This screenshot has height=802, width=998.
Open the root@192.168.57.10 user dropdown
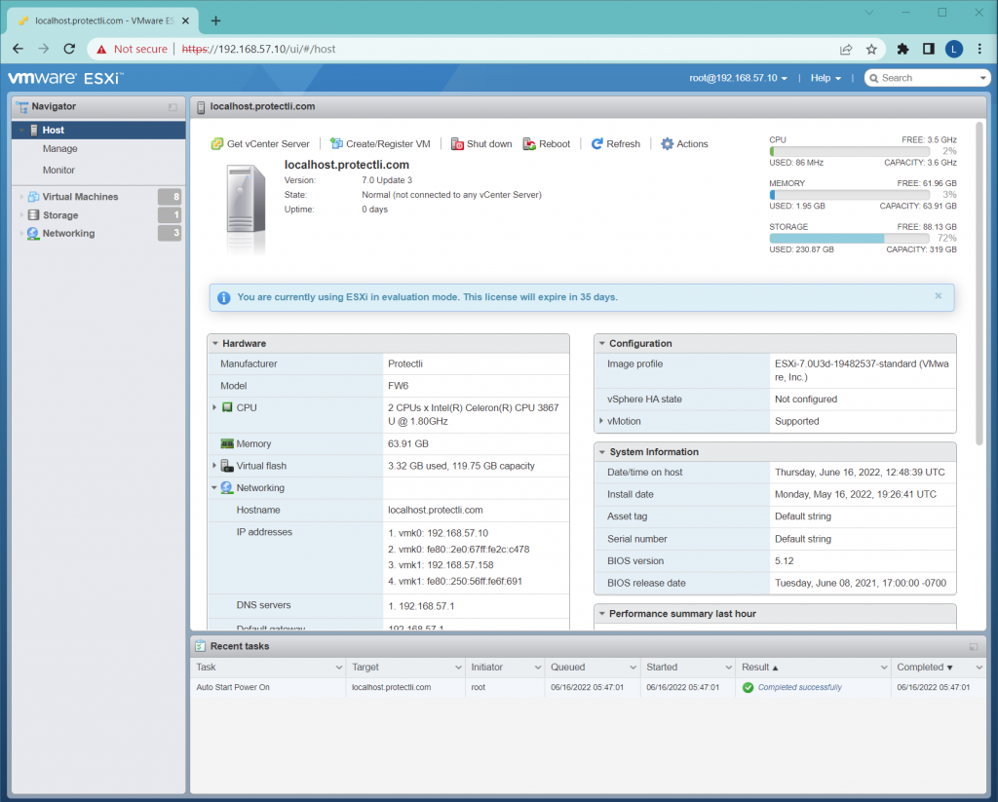[738, 78]
